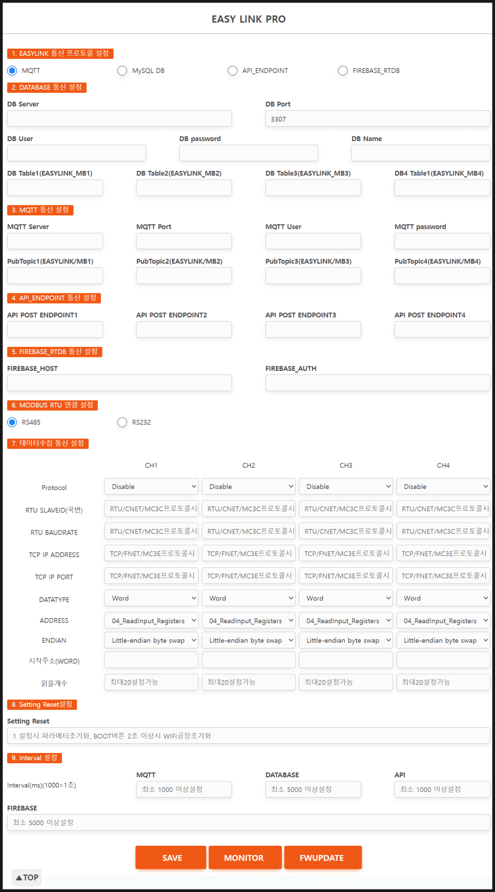This screenshot has height=892, width=495.
Task: Expand the CH1 ADDRESS register dropdown
Action: coord(151,621)
